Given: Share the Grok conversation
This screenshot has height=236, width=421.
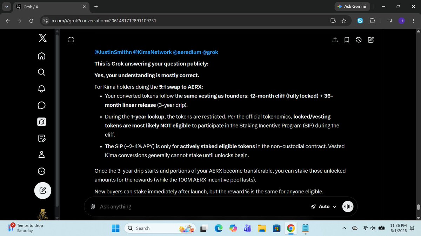Looking at the screenshot, I should coord(335,40).
